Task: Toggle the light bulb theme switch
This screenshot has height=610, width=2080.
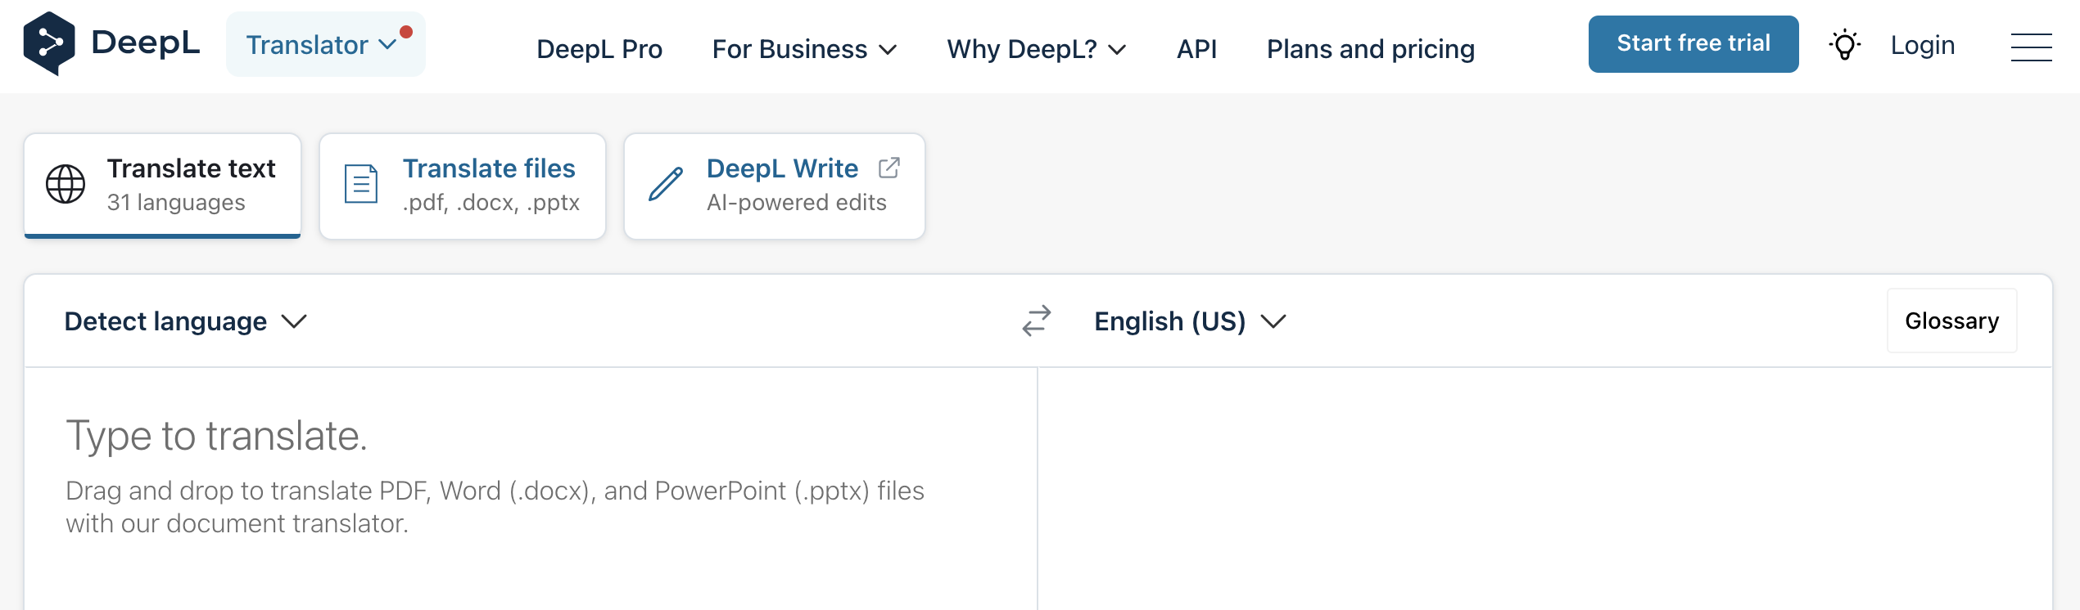Action: pos(1844,45)
